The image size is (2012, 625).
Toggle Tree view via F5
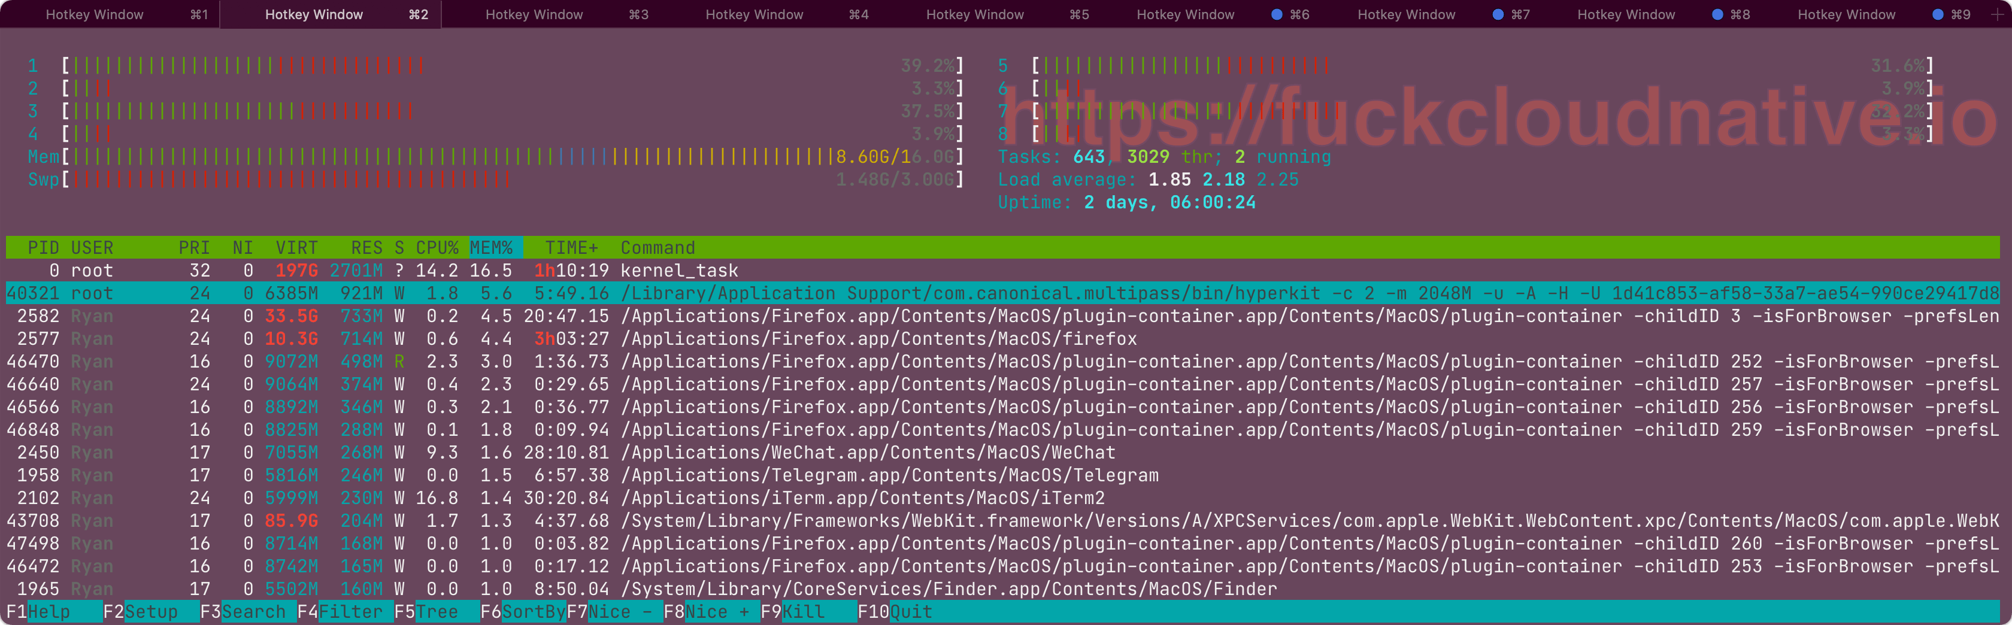coord(437,612)
